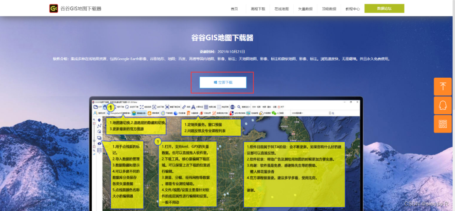The image size is (455, 211).
Task: Click the stacked windows data manager icon
Action: coord(99,138)
